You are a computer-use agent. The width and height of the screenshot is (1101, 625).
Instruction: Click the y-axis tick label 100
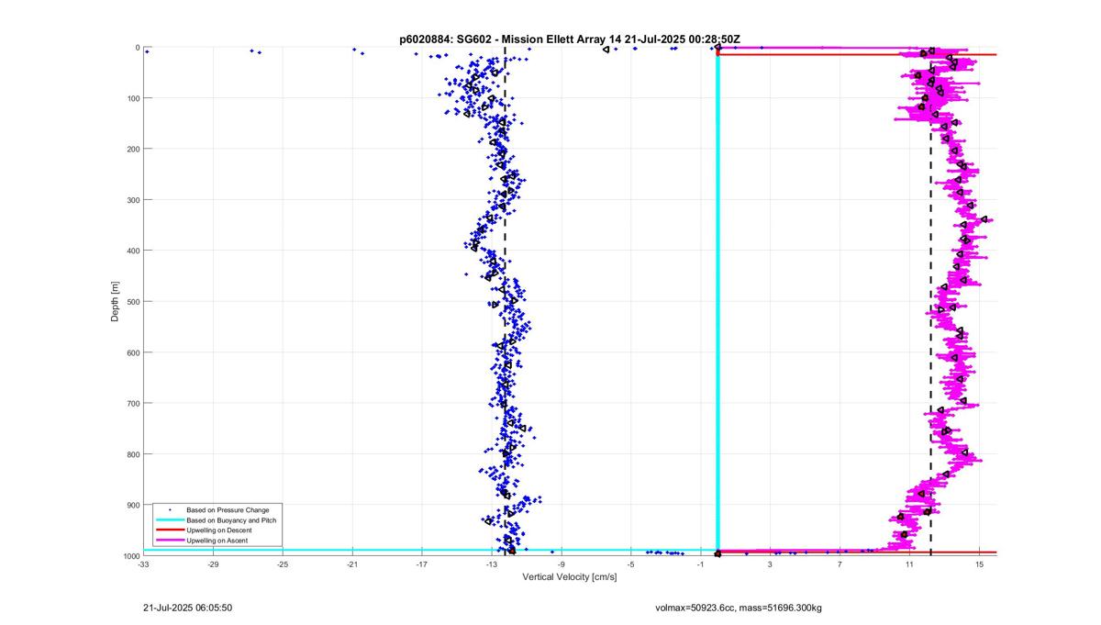click(x=133, y=98)
